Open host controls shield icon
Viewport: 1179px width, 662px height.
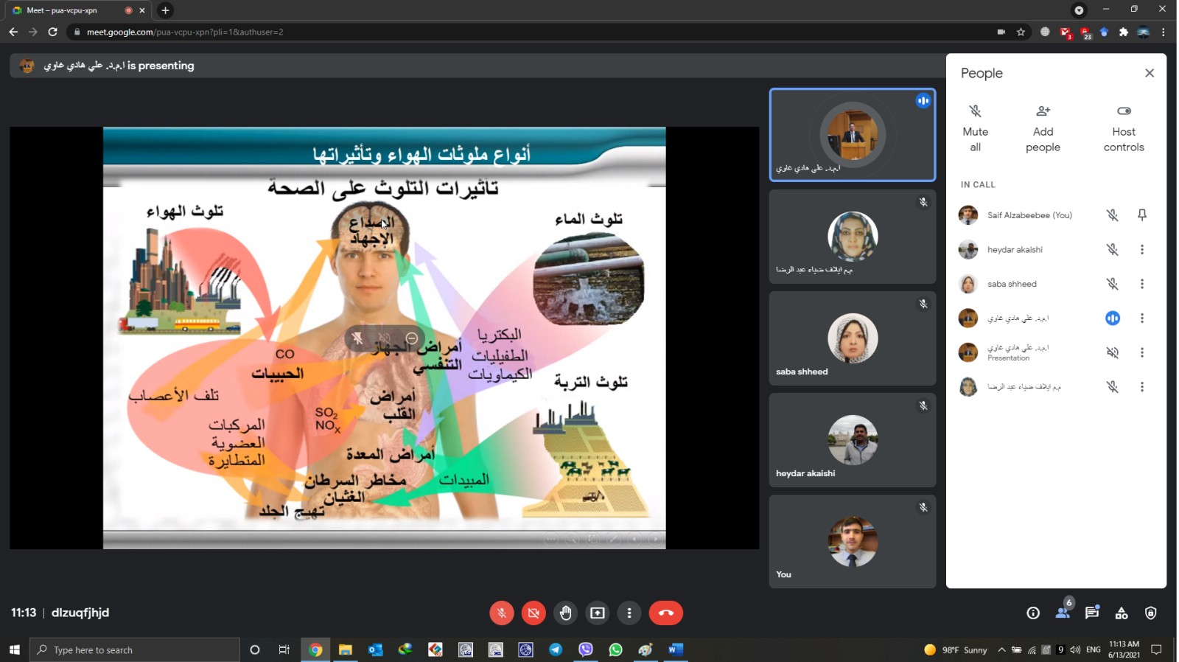(1151, 613)
